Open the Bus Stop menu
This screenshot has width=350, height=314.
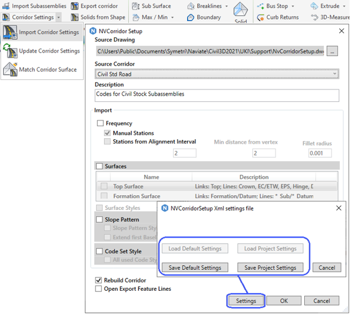[x=296, y=6]
